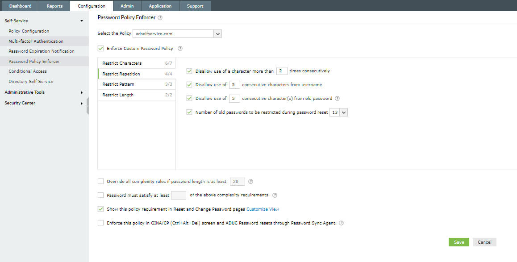Uncheck disallow consecutive characters from username
Viewport: 517px width, 262px height.
pyautogui.click(x=189, y=85)
